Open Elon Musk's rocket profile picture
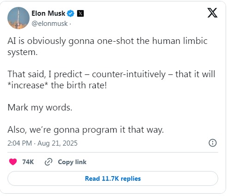Screen dimensions: 227x196 pos(18,18)
